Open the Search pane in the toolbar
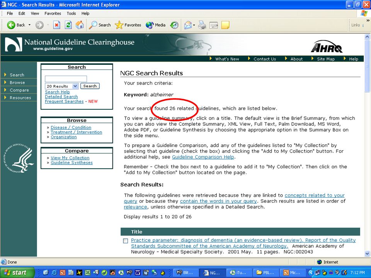This screenshot has width=371, height=278. tap(100, 25)
